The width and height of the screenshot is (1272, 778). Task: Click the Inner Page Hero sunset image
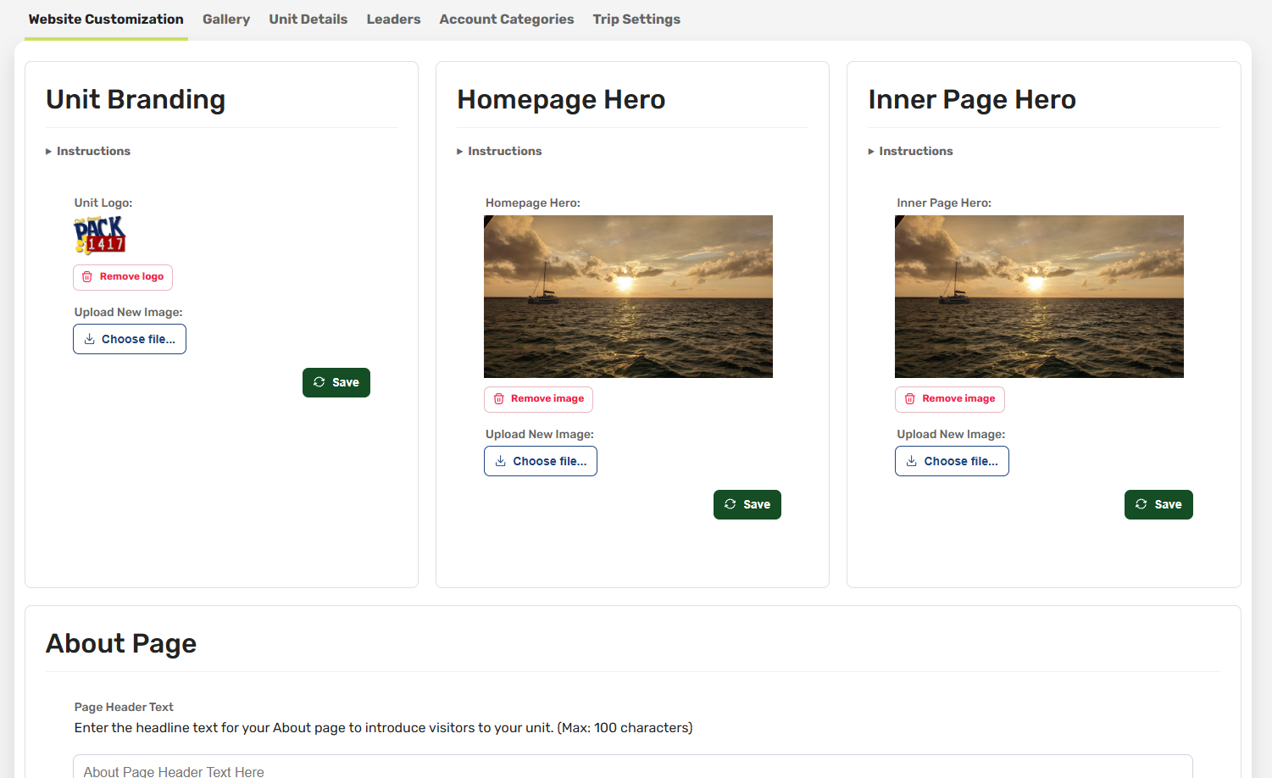1039,297
